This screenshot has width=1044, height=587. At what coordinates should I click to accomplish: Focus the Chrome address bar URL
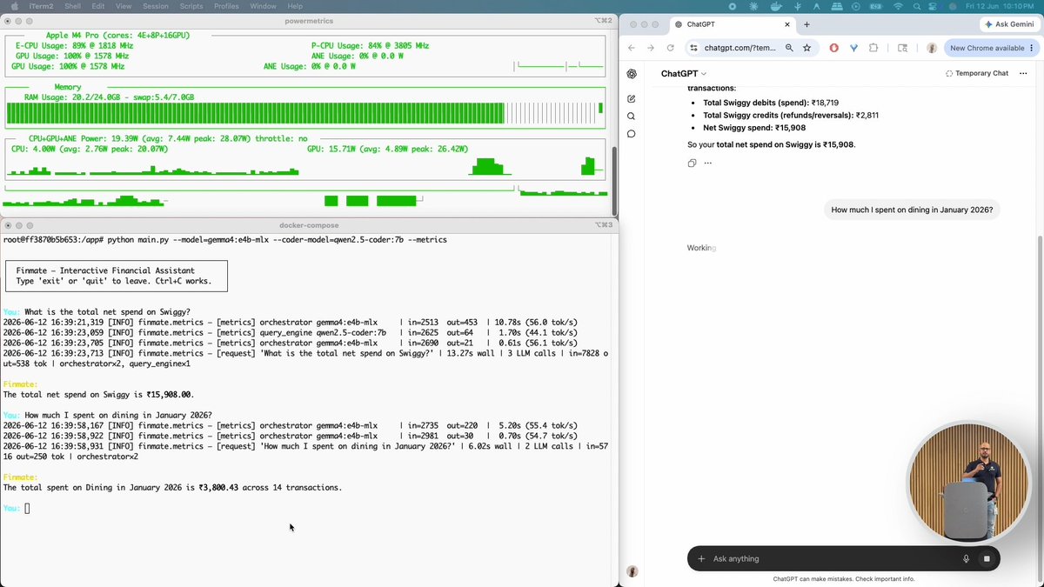739,48
